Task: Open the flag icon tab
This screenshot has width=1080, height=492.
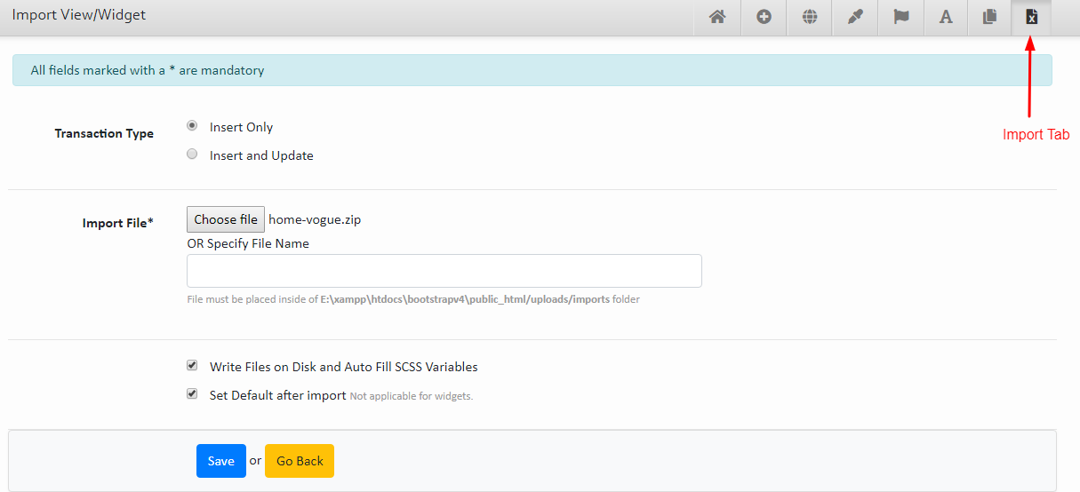Action: coord(900,17)
